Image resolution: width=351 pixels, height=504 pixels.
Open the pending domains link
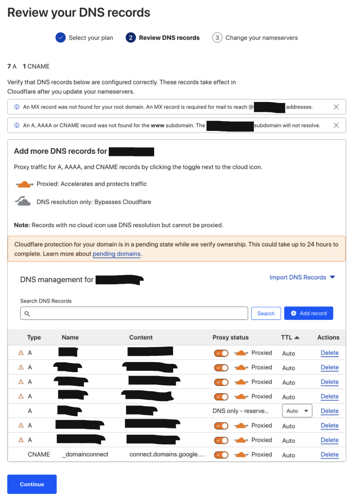(x=116, y=254)
